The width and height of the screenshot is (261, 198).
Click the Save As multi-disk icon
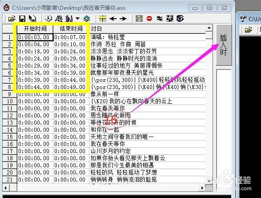pos(32,19)
